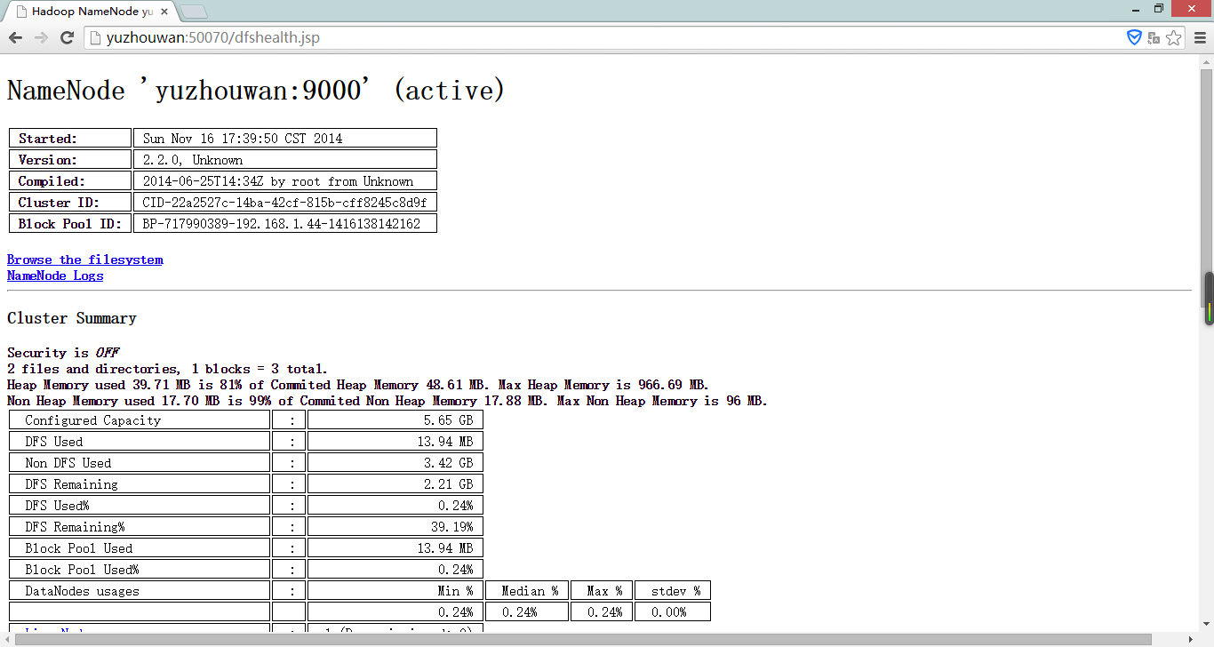The image size is (1214, 647).
Task: Reload the NameNode health page
Action: point(67,37)
